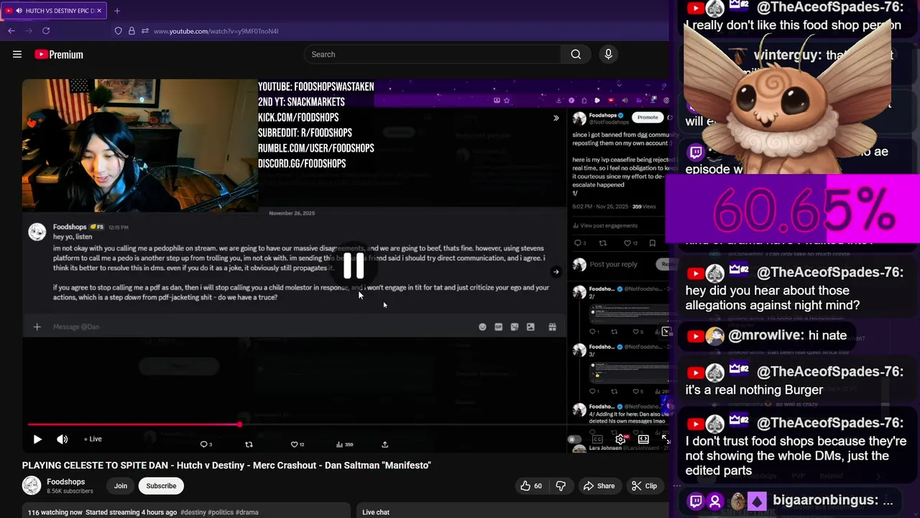The image size is (920, 518).
Task: Open site permissions icon in address bar
Action: point(144,31)
